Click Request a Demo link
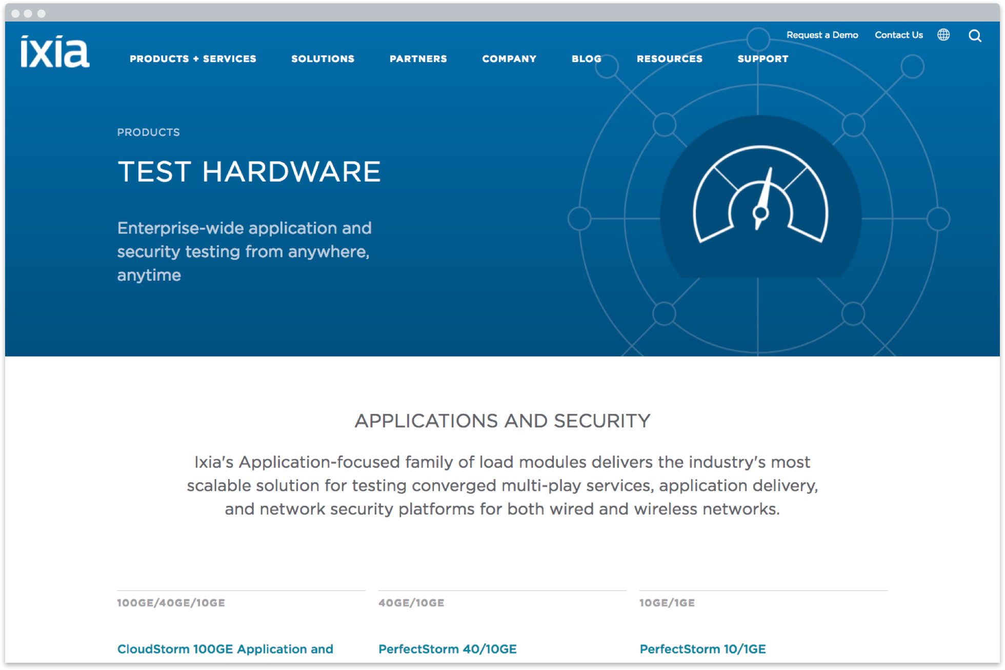 822,35
